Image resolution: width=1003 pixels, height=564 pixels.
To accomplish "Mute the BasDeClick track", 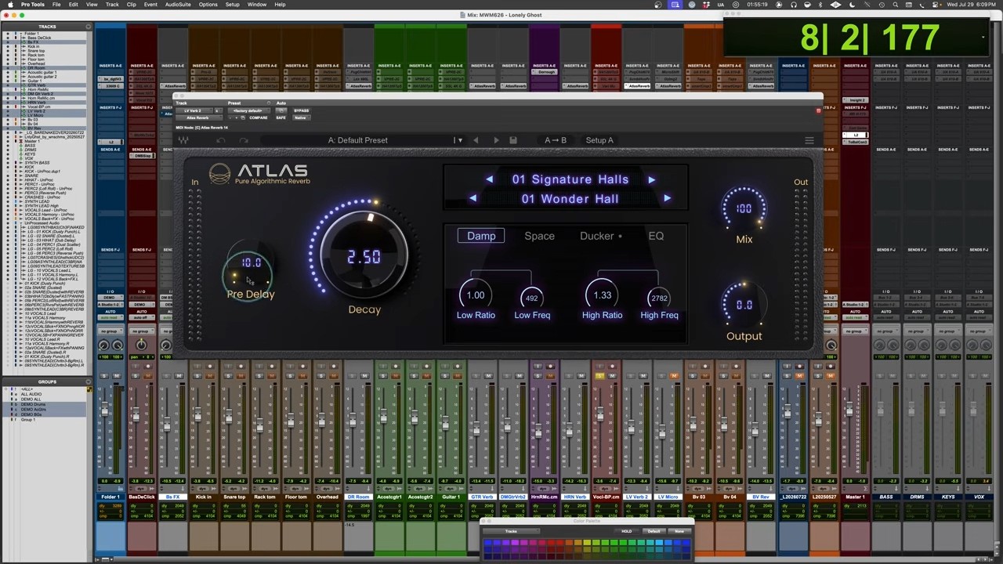I will coord(147,376).
